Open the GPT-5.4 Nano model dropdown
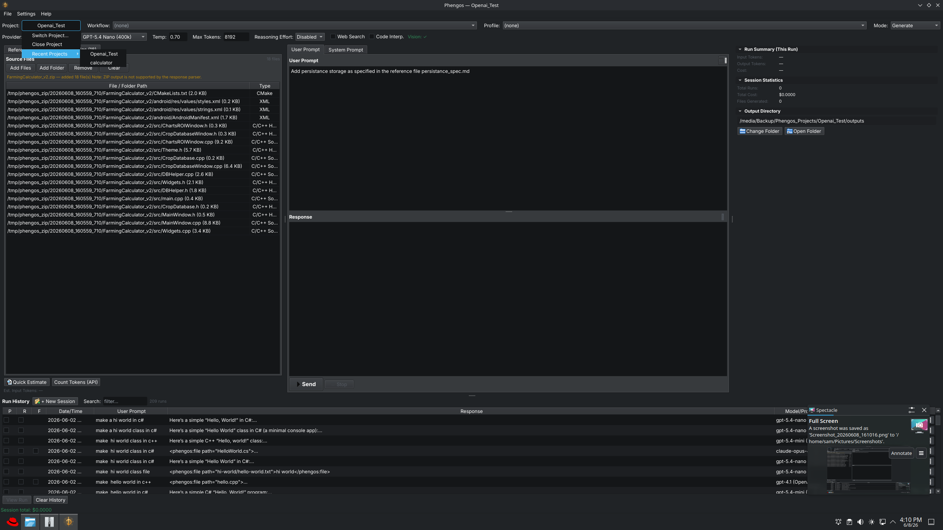This screenshot has height=530, width=943. click(x=113, y=37)
